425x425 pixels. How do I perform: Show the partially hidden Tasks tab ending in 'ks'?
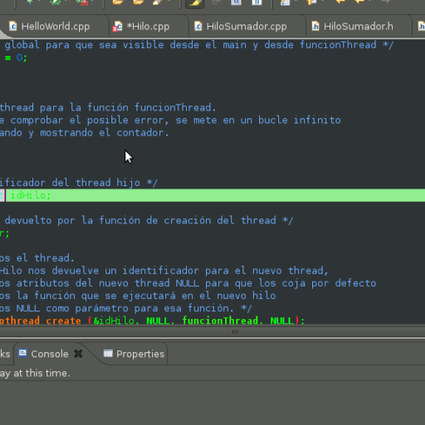pos(6,354)
